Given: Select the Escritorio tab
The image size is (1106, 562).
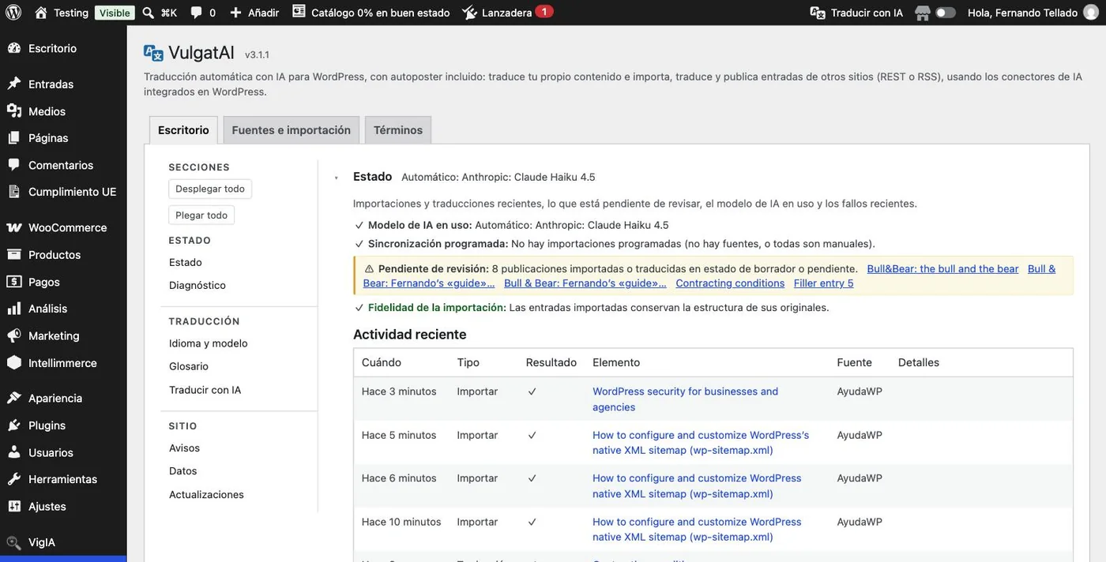Looking at the screenshot, I should [183, 130].
